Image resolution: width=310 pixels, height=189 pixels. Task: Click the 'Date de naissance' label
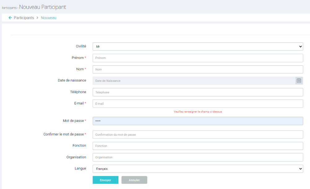point(72,80)
